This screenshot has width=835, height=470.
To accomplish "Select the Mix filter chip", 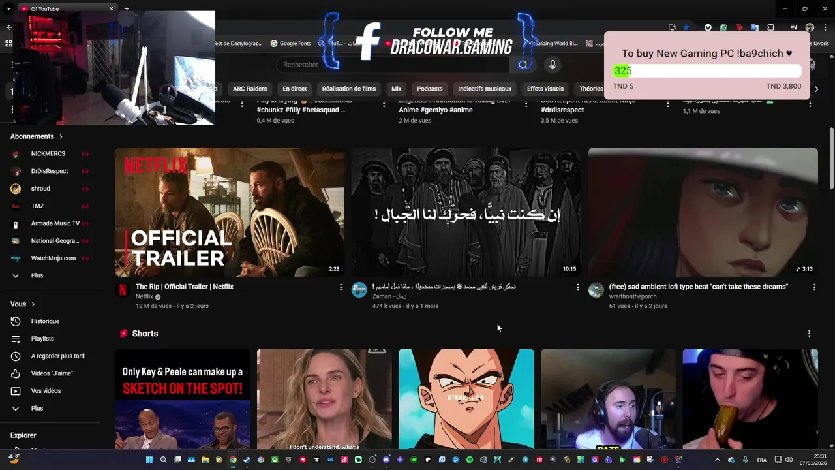I will [x=397, y=89].
